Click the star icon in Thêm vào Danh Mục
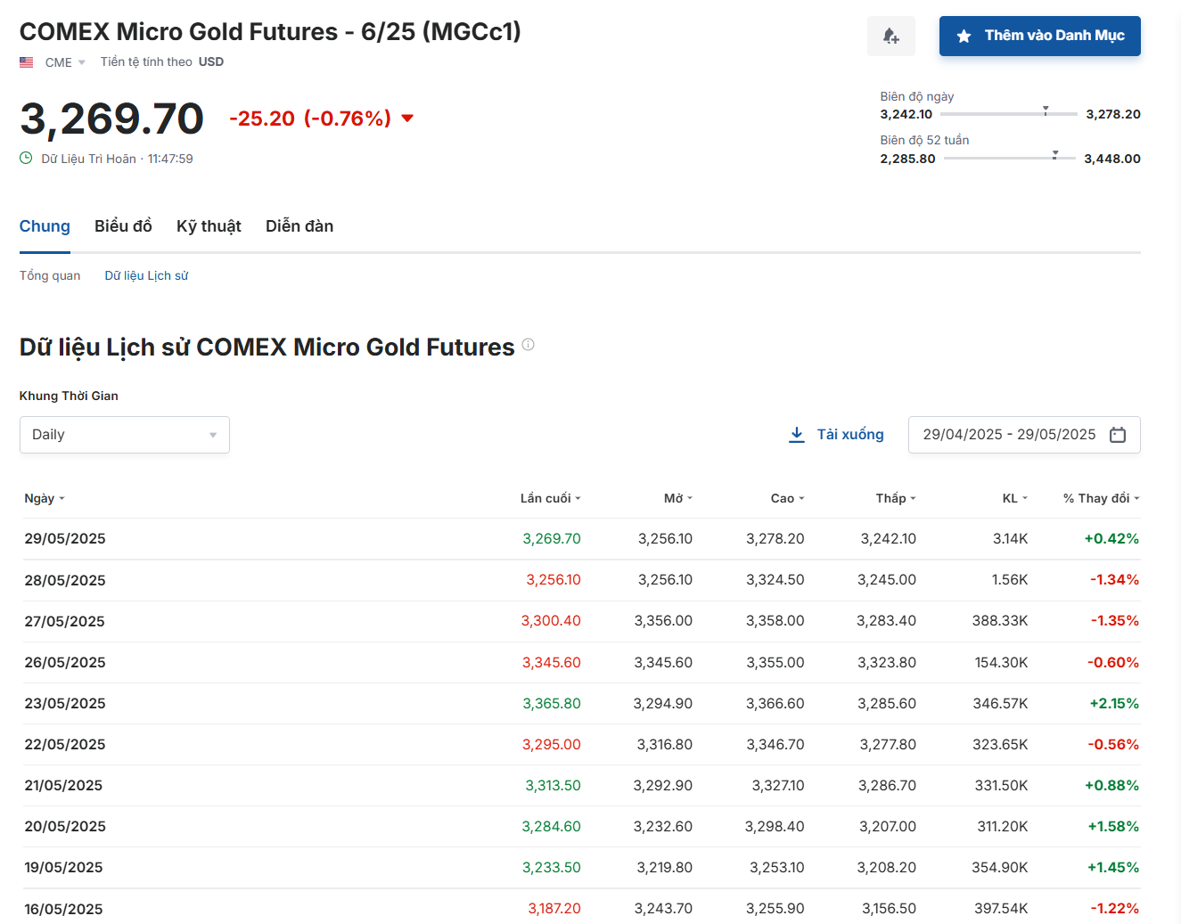This screenshot has width=1181, height=924. pos(964,37)
